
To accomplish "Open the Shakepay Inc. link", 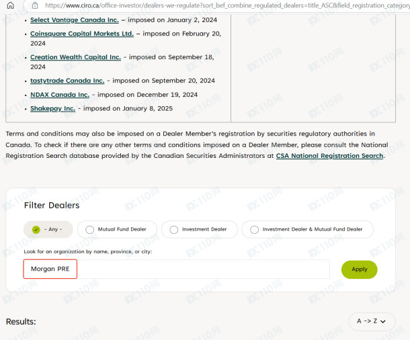I will point(52,108).
